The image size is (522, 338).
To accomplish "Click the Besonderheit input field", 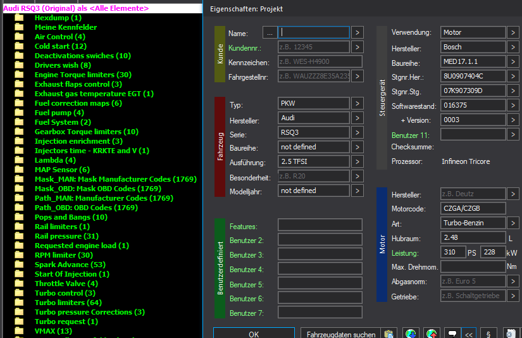I will [314, 176].
